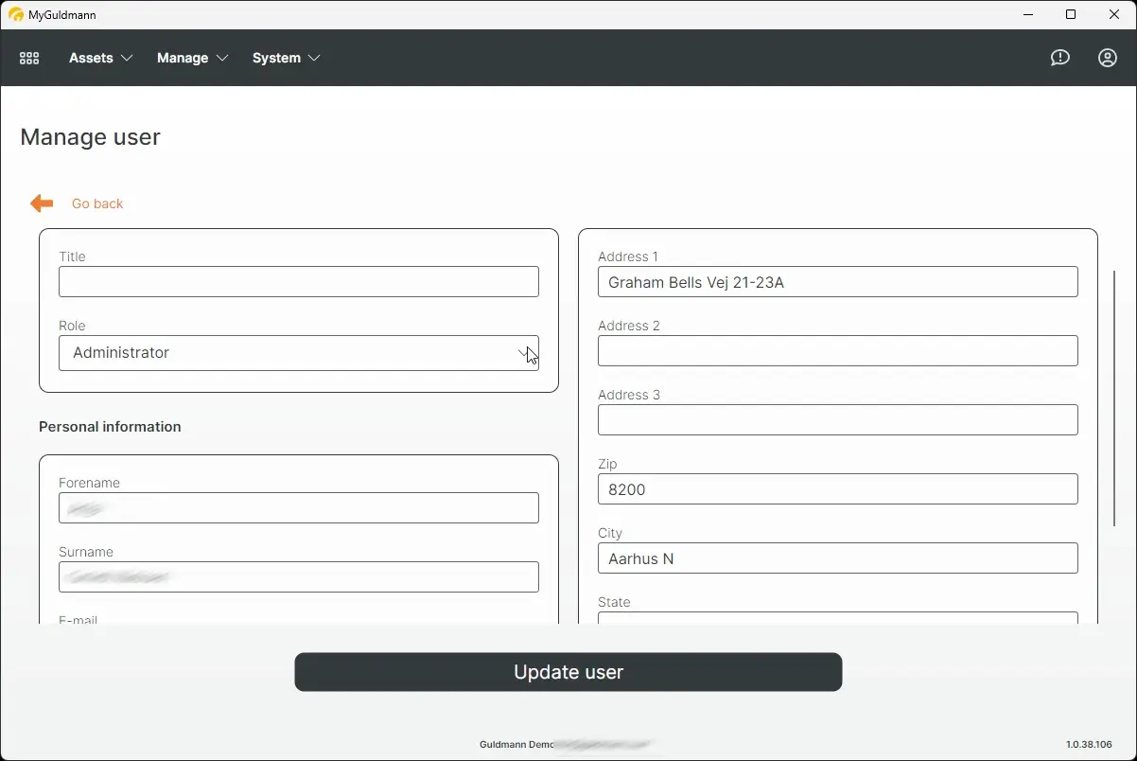Select the City field showing Aarhus N
This screenshot has width=1137, height=761.
(838, 558)
